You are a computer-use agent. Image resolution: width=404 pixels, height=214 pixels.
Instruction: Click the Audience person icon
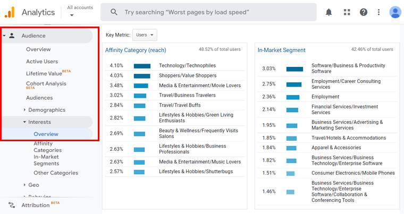pyautogui.click(x=12, y=36)
